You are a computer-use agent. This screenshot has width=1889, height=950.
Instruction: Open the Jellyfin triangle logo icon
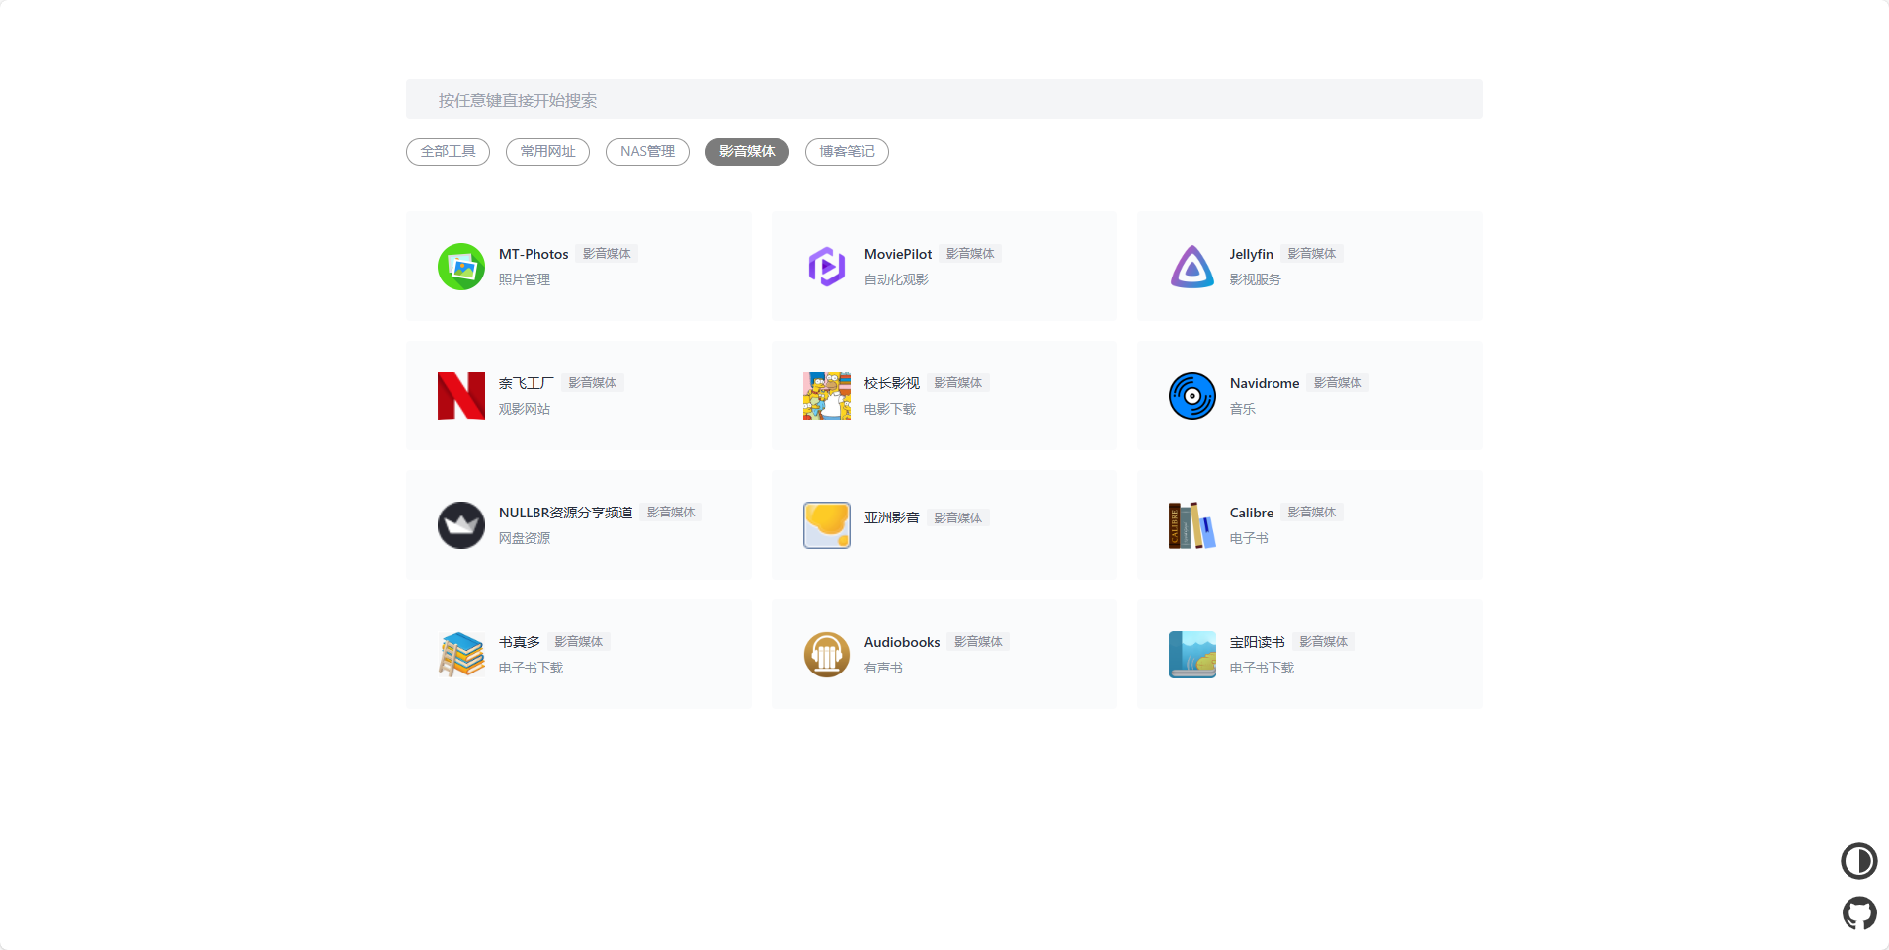pyautogui.click(x=1192, y=267)
